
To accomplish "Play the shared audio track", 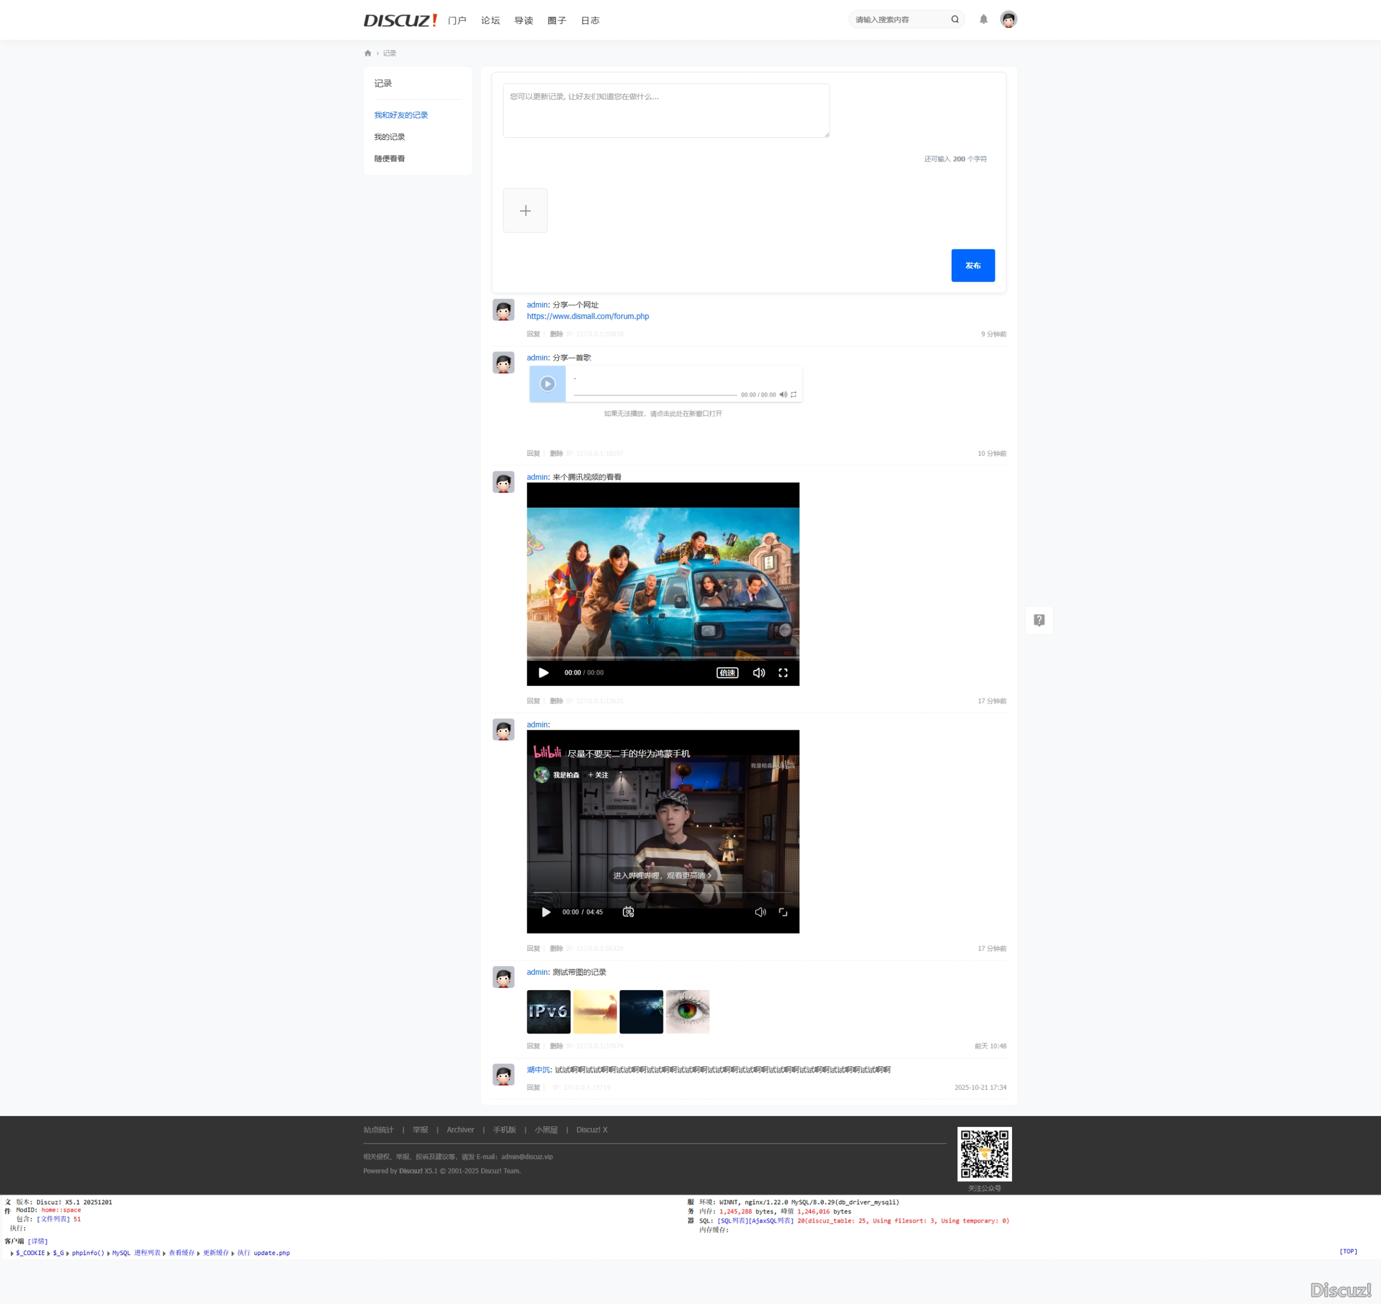I will coord(547,384).
